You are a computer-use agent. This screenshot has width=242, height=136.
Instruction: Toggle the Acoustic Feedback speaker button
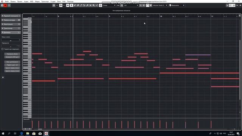tap(68, 5)
